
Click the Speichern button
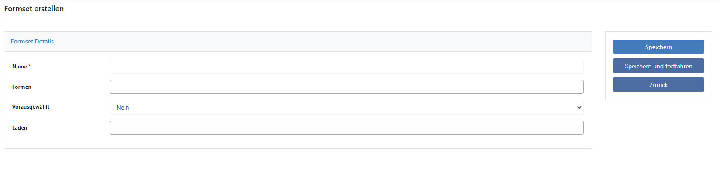[658, 47]
